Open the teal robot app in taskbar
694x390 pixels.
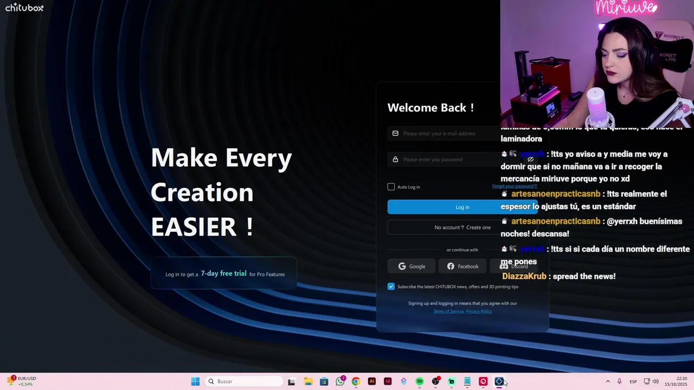coord(451,381)
